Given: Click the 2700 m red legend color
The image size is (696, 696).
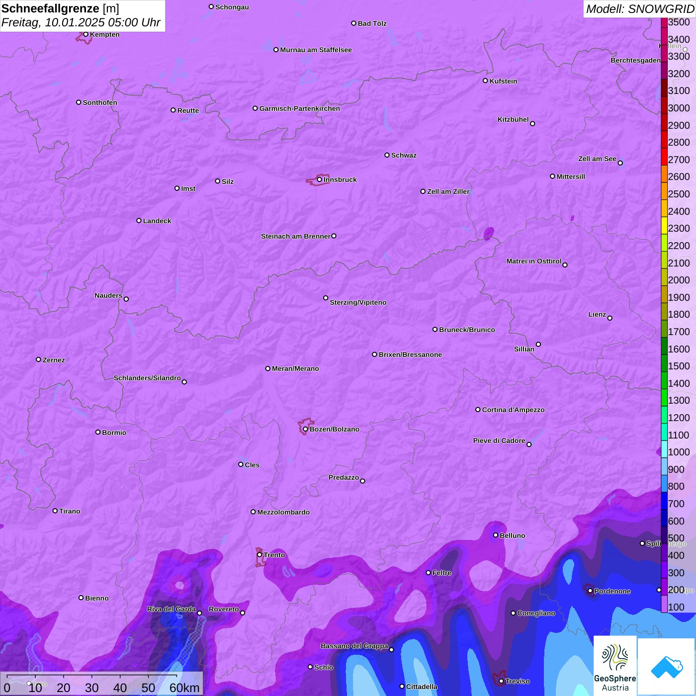Looking at the screenshot, I should click(664, 156).
